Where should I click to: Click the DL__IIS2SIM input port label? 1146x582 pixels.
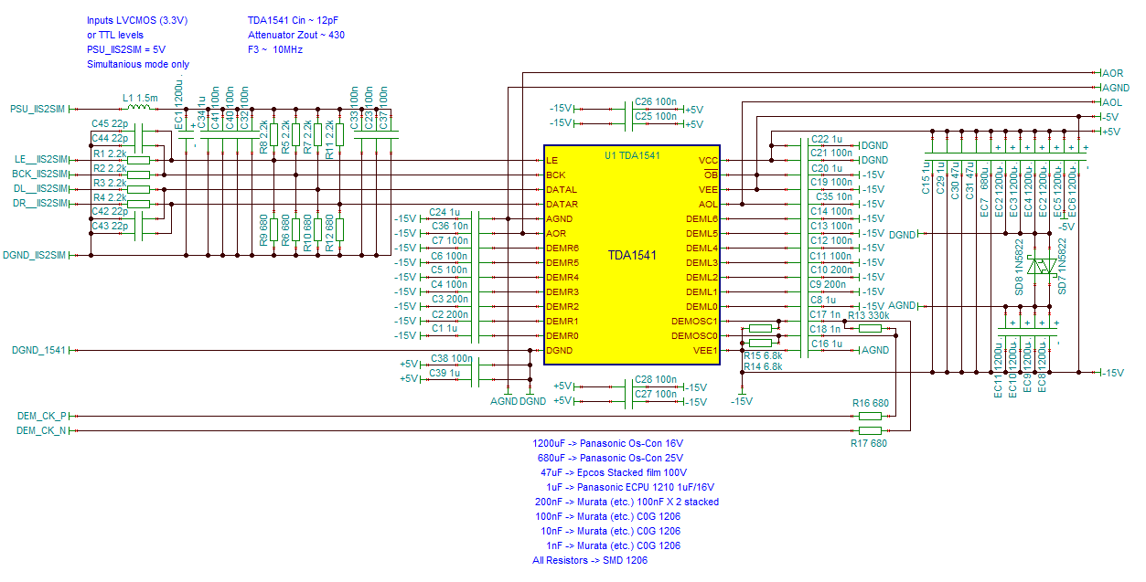(42, 189)
